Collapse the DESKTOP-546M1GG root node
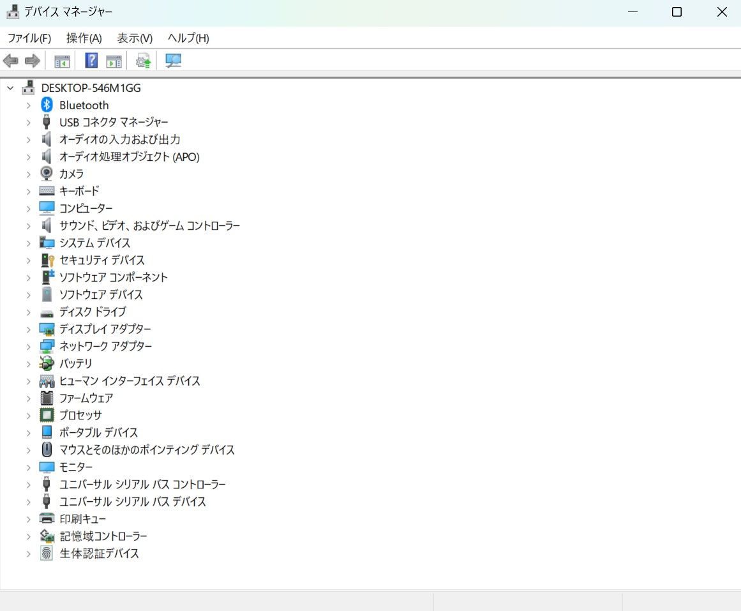The height and width of the screenshot is (611, 741). click(10, 88)
